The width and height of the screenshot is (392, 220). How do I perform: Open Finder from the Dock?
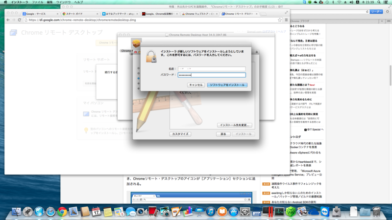pos(16,212)
